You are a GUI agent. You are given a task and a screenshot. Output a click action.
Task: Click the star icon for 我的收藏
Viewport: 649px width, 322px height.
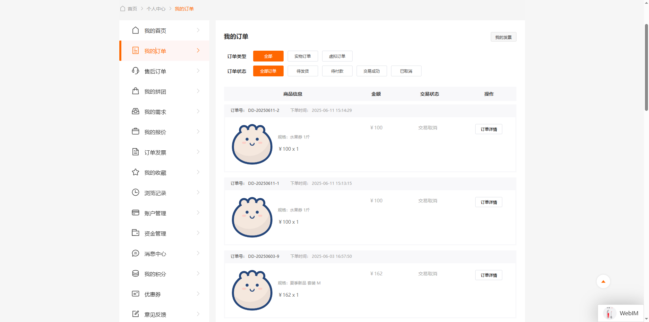click(136, 172)
